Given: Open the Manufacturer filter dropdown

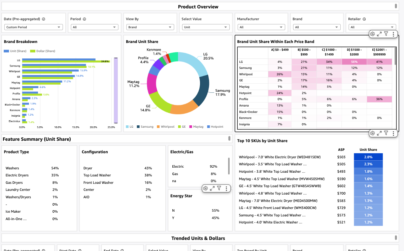Looking at the screenshot, I should tap(261, 27).
